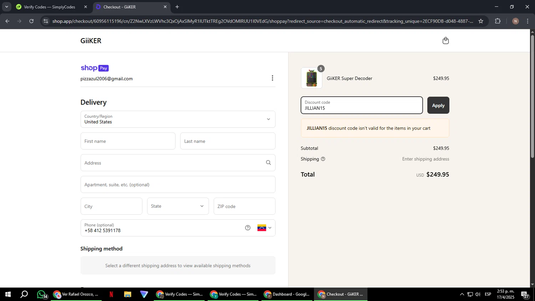Open shipping info help icon
Viewport: 535px width, 301px height.
click(323, 159)
